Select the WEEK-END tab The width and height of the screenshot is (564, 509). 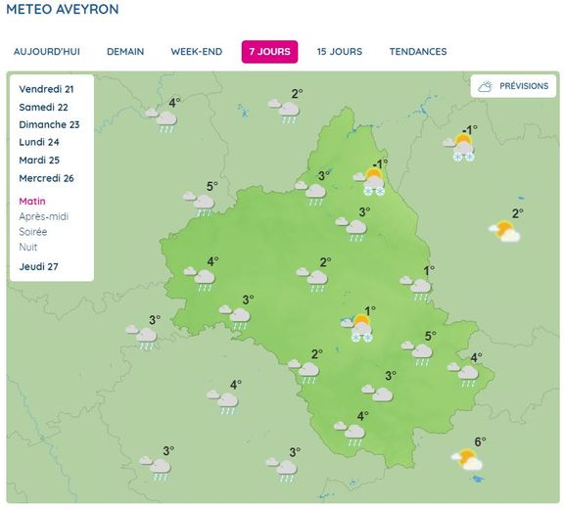point(197,52)
